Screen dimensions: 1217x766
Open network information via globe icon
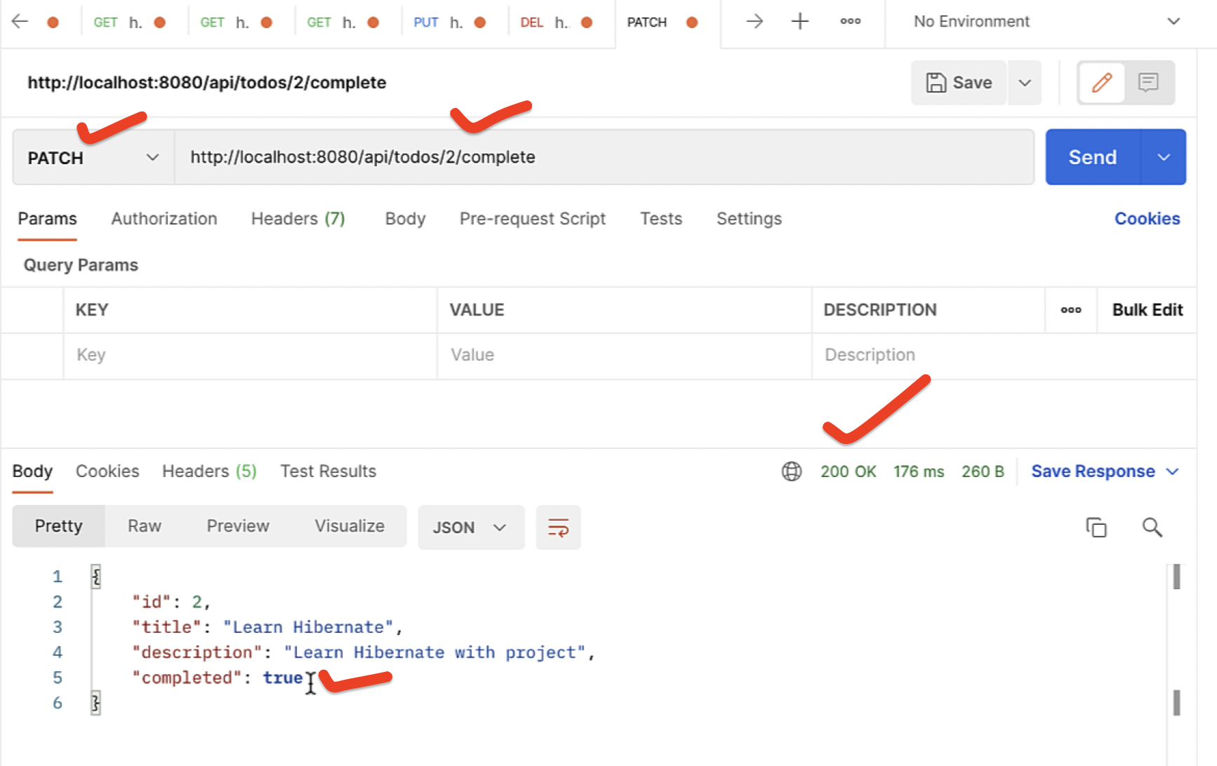pyautogui.click(x=791, y=471)
